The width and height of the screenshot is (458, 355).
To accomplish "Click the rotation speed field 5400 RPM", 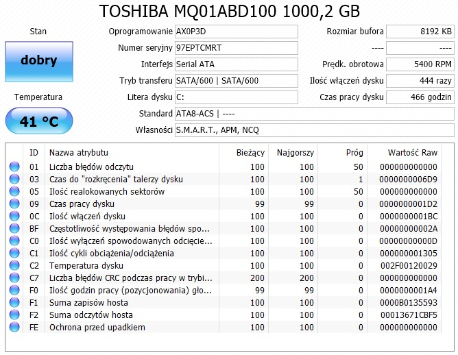I will tap(420, 64).
